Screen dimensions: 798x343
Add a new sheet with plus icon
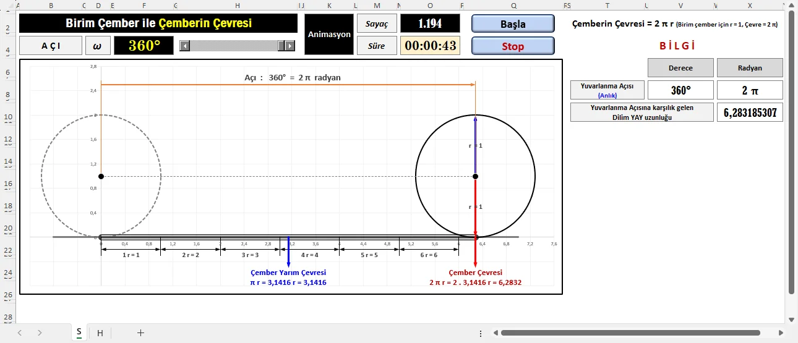click(x=140, y=332)
